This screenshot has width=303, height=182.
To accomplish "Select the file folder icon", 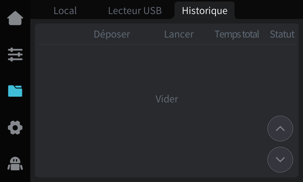I will pos(15,91).
